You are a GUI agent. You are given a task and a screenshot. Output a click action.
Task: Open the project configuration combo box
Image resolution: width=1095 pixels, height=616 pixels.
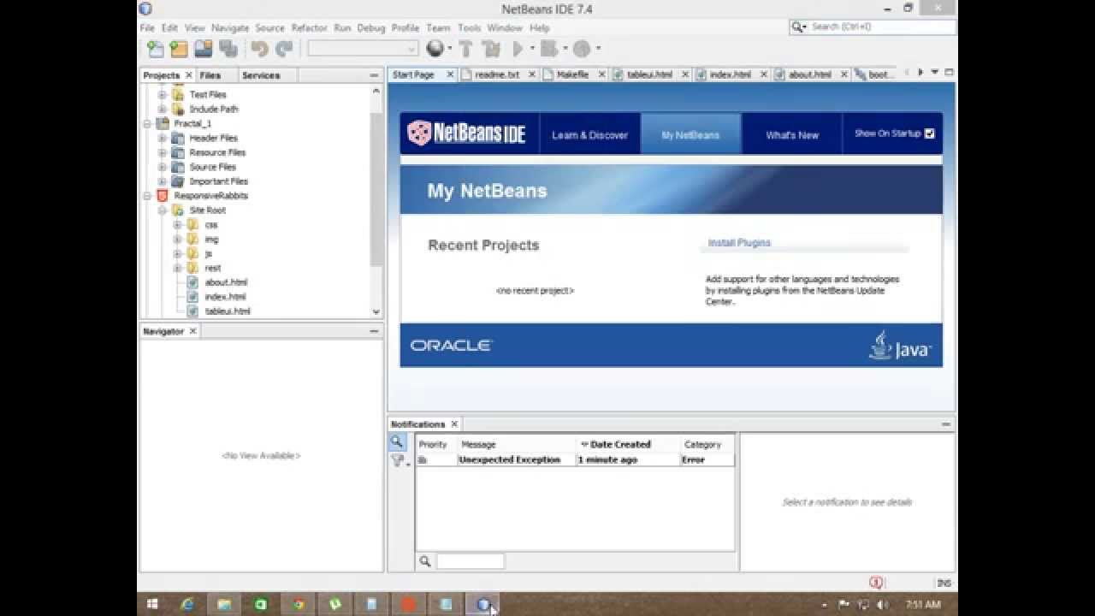pyautogui.click(x=363, y=49)
